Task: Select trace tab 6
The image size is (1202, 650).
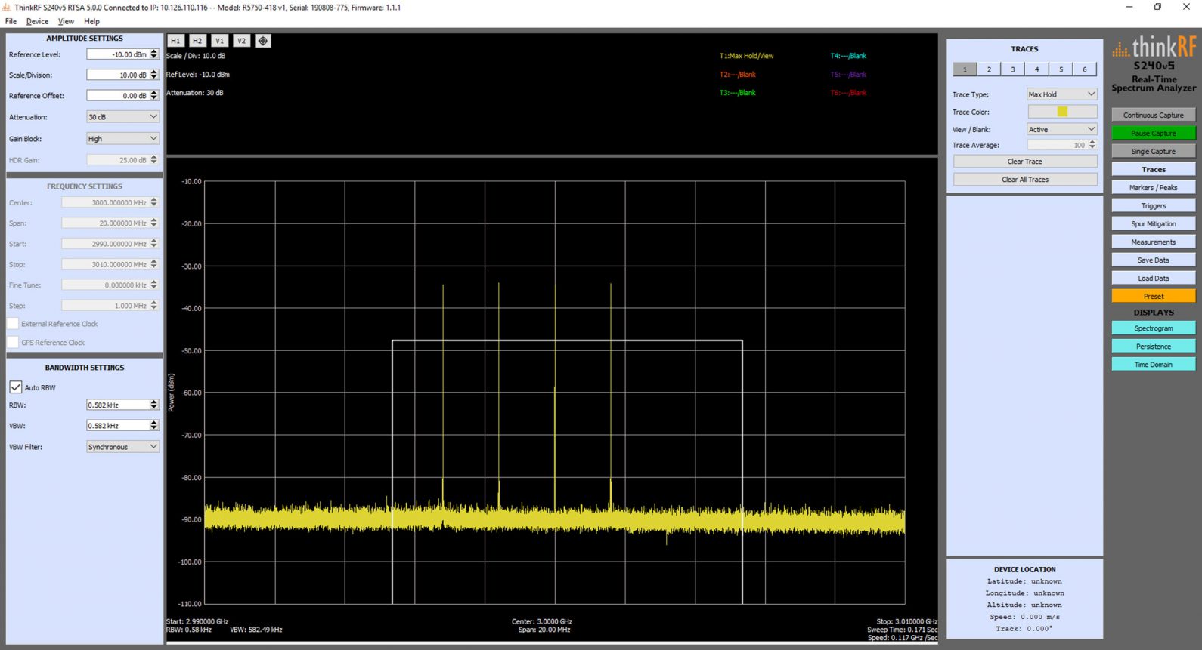Action: (1085, 69)
